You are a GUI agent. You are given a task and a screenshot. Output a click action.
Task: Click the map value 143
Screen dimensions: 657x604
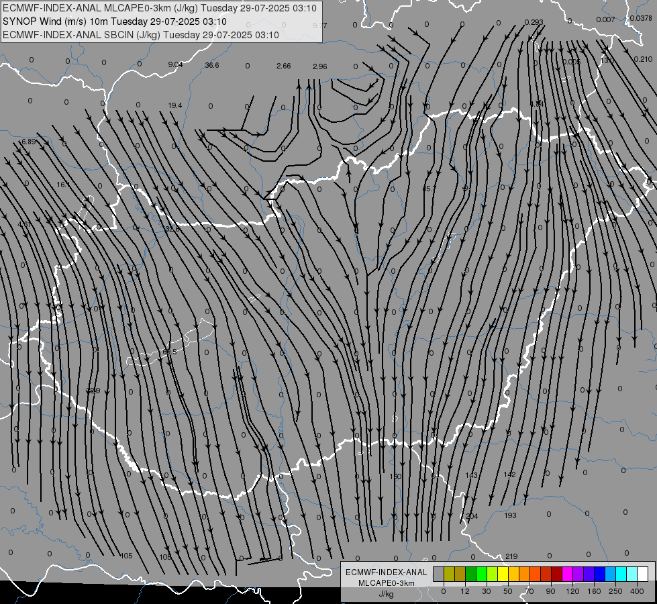[x=471, y=475]
